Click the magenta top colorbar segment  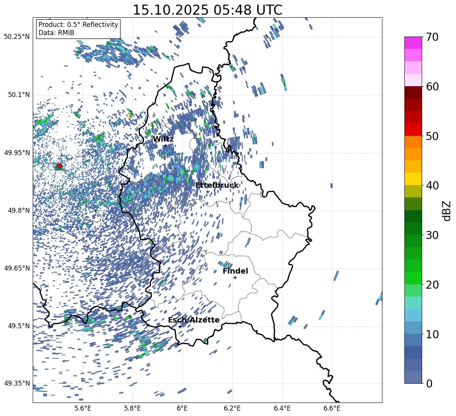[413, 43]
